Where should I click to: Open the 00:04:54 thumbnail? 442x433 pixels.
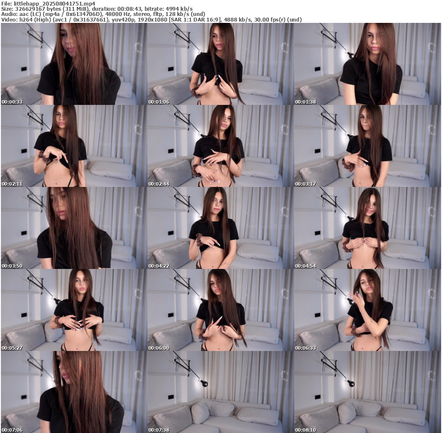[x=367, y=228]
